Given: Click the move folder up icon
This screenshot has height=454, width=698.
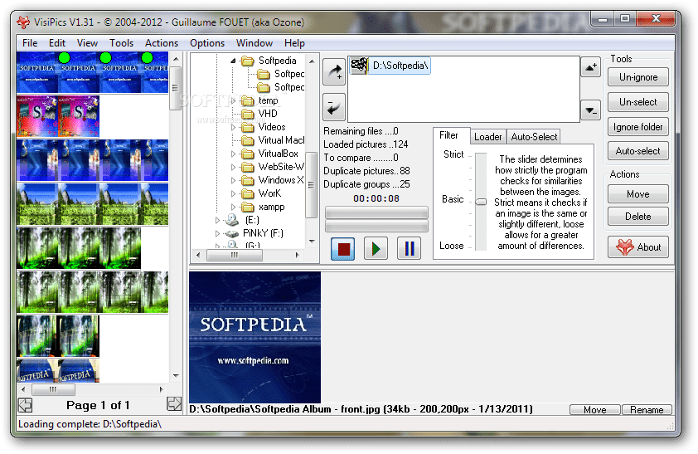Looking at the screenshot, I should click(x=590, y=67).
